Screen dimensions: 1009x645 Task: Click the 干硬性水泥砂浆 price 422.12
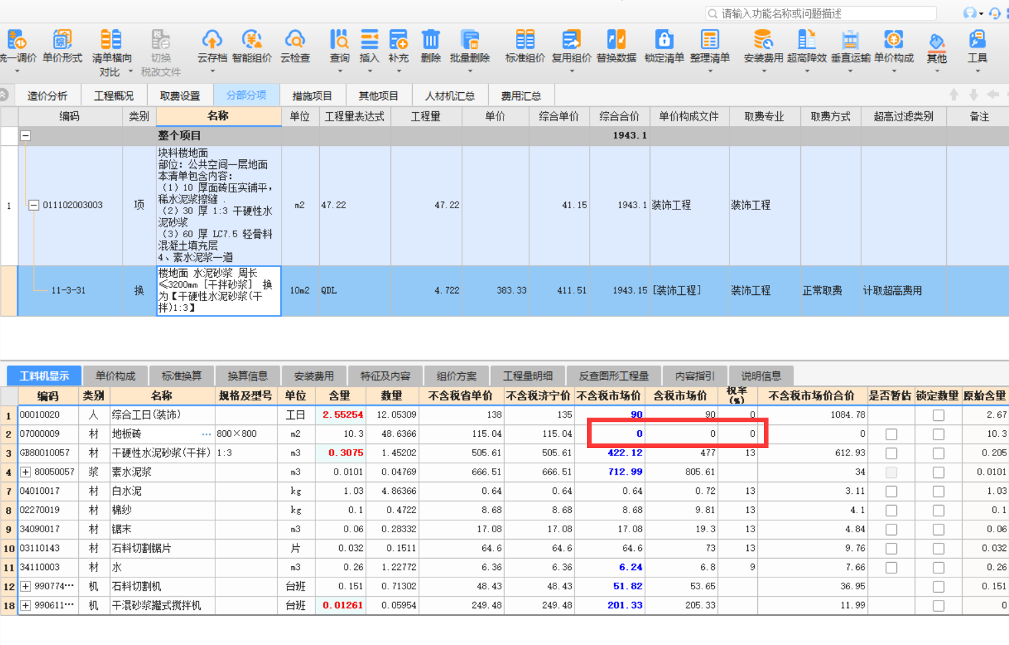[625, 453]
